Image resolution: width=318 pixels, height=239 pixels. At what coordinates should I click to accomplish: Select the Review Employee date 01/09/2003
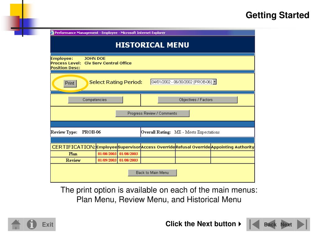(x=107, y=160)
